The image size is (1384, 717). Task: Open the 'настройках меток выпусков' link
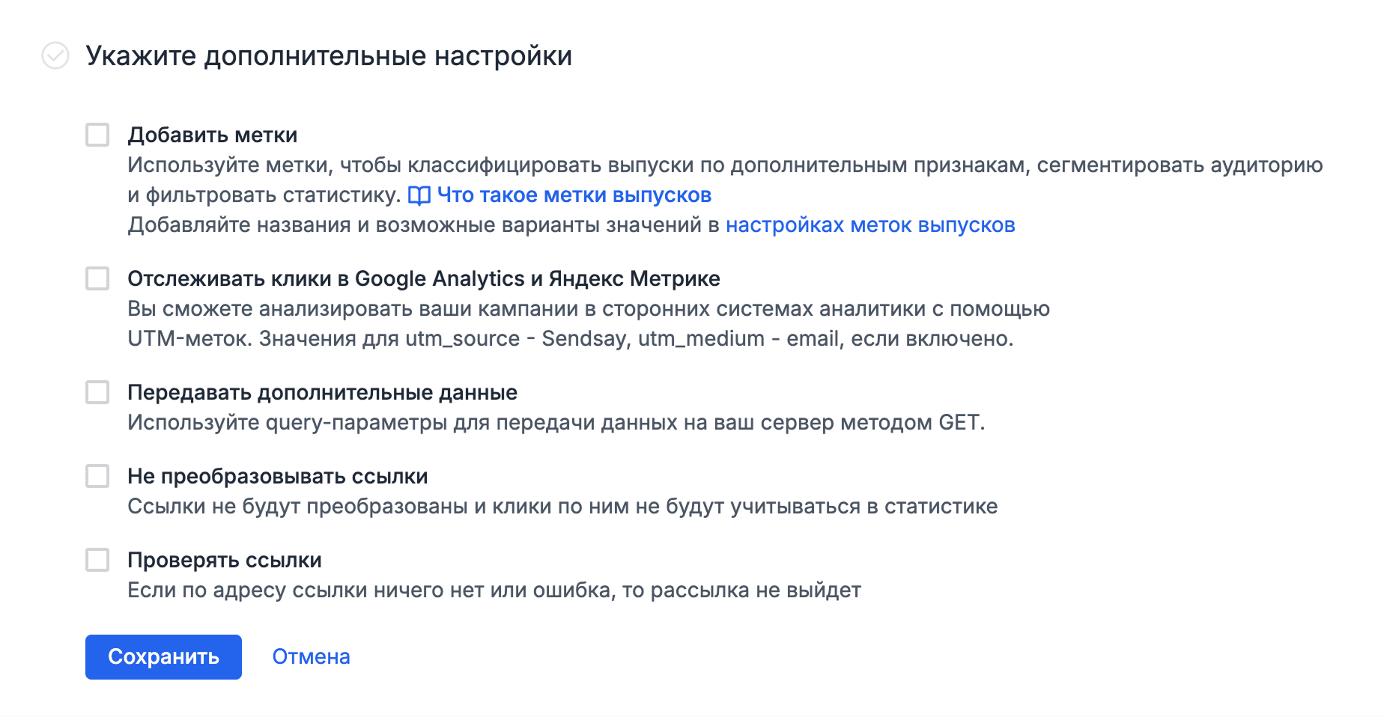click(x=869, y=225)
